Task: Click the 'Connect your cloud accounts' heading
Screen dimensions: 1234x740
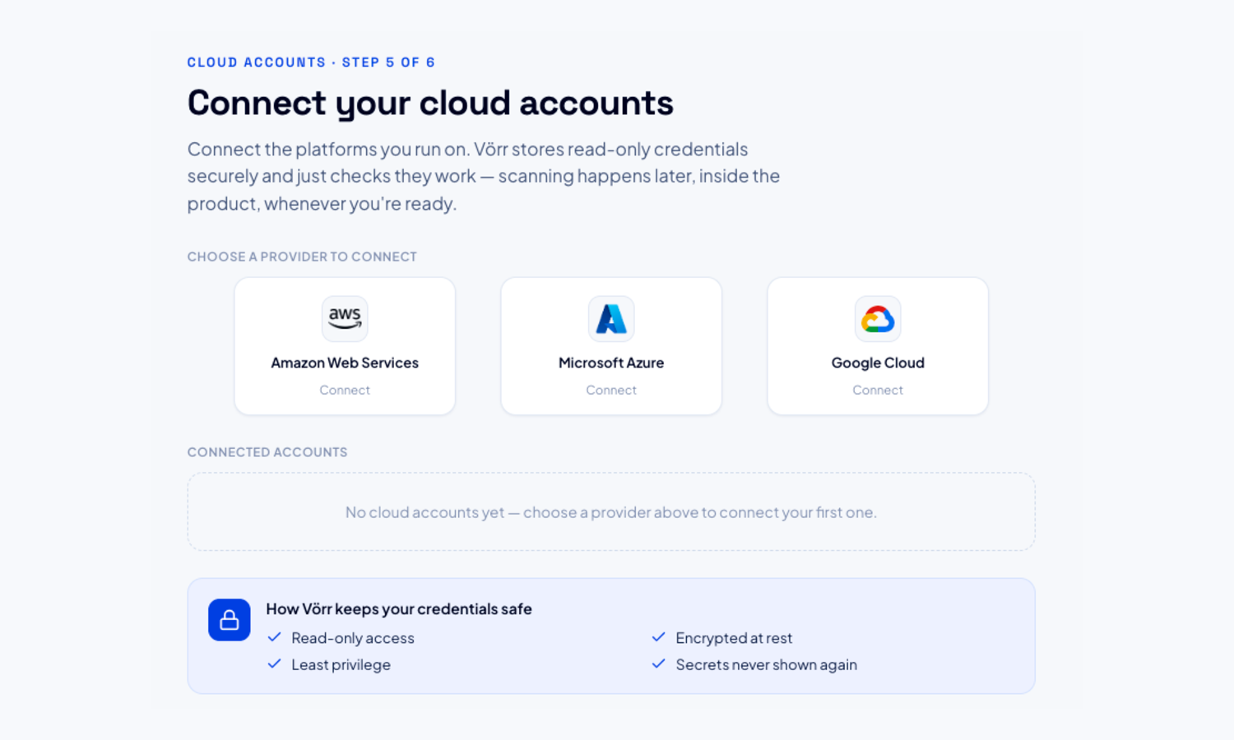Action: click(430, 104)
